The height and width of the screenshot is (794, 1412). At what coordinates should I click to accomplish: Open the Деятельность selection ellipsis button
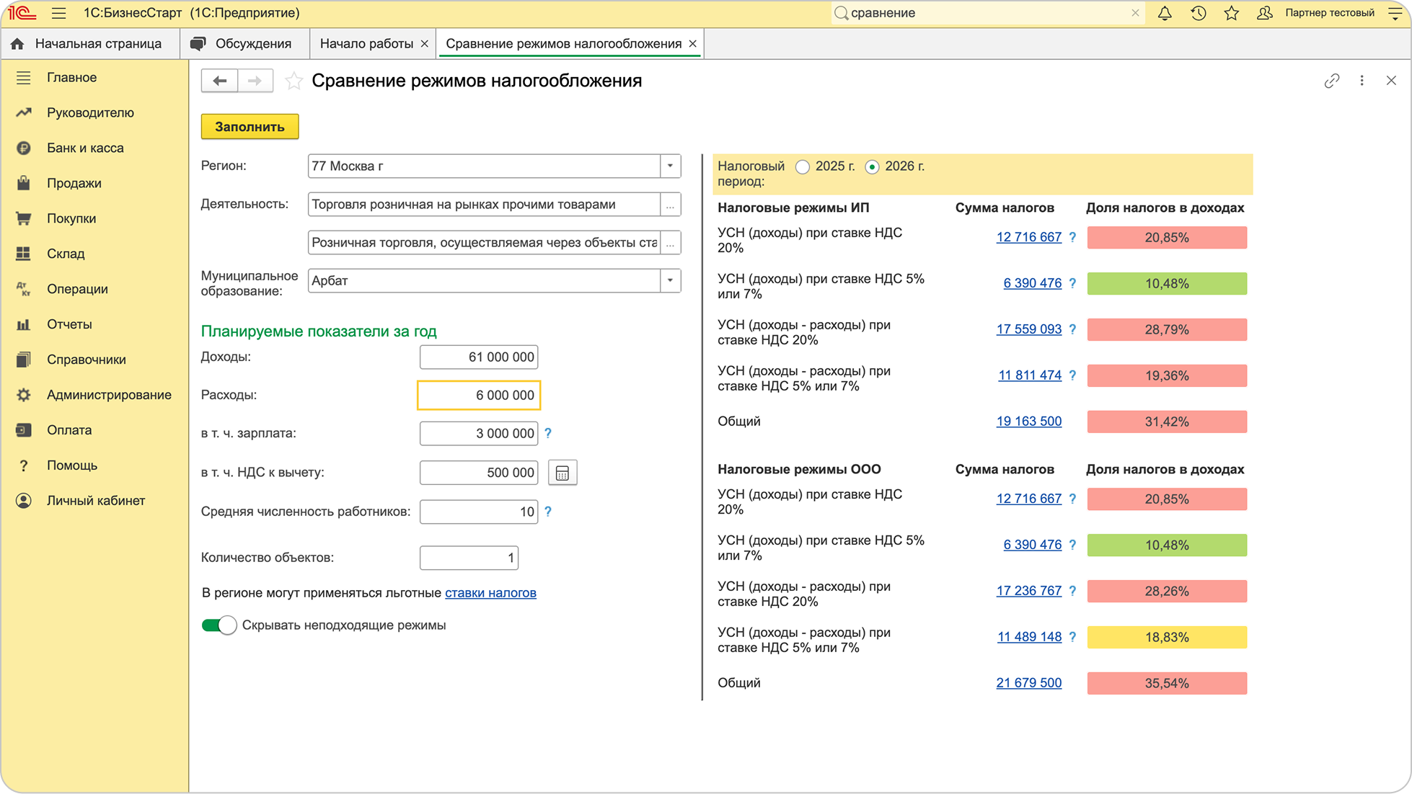(x=670, y=205)
